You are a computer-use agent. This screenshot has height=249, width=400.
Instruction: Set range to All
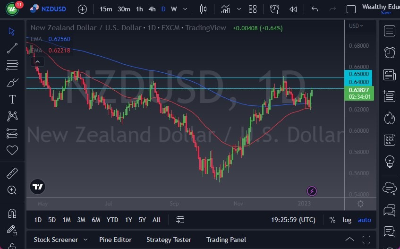pos(156,220)
